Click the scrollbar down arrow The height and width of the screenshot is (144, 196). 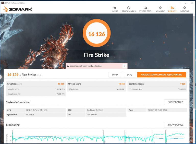(194, 142)
